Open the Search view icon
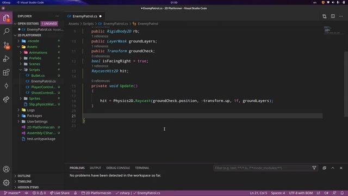 (x=6, y=31)
